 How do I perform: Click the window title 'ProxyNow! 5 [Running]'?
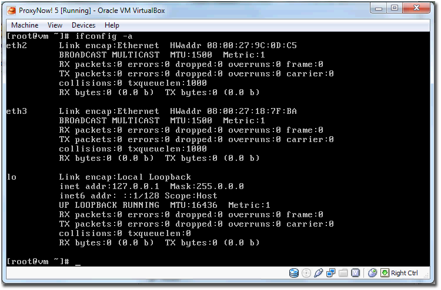55,11
